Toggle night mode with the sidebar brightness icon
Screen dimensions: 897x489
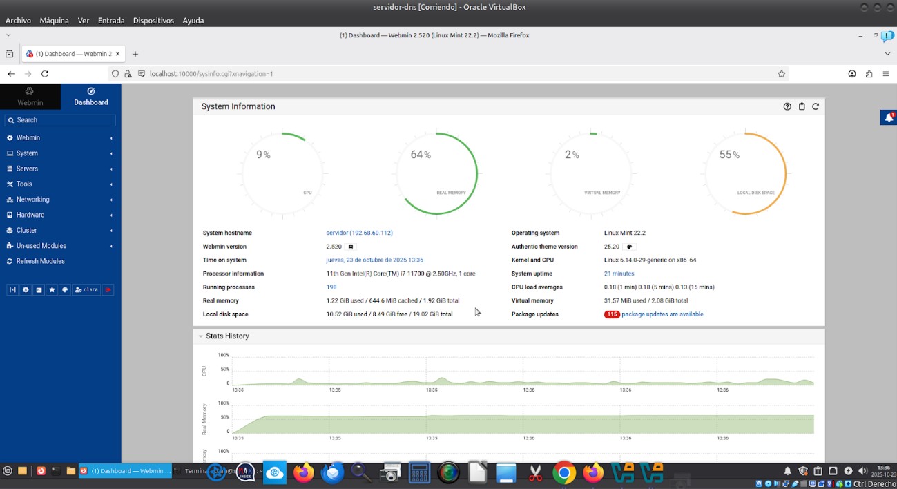tap(26, 290)
